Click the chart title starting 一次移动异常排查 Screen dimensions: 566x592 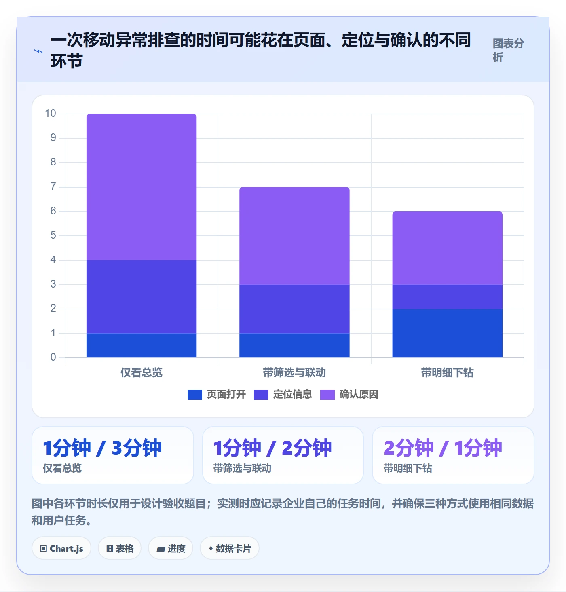tap(261, 50)
